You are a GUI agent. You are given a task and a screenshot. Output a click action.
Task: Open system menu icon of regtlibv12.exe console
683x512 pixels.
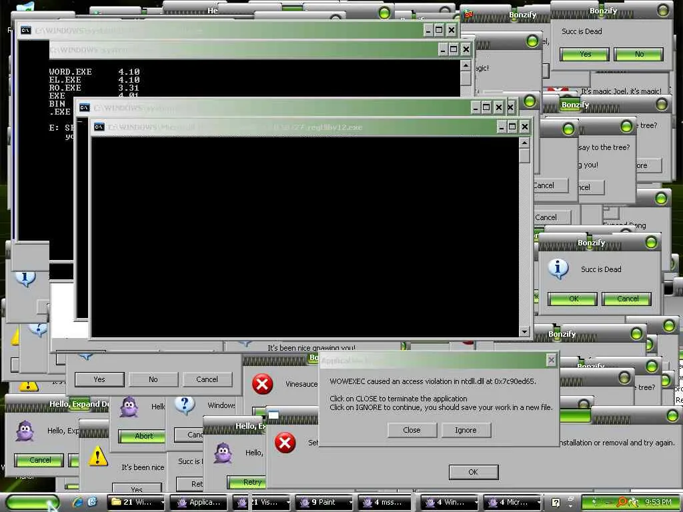[99, 127]
